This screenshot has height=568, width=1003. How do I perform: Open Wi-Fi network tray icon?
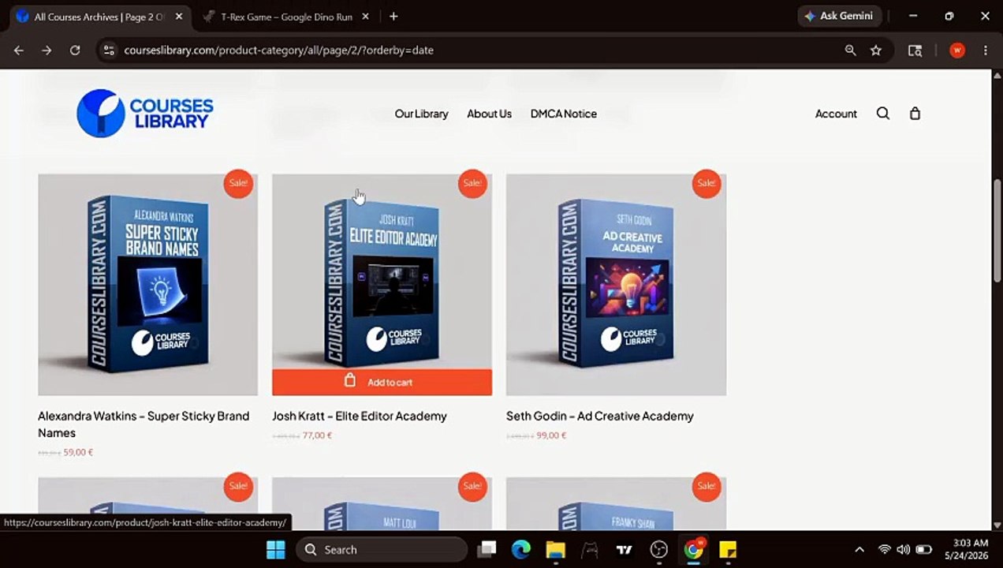(885, 550)
